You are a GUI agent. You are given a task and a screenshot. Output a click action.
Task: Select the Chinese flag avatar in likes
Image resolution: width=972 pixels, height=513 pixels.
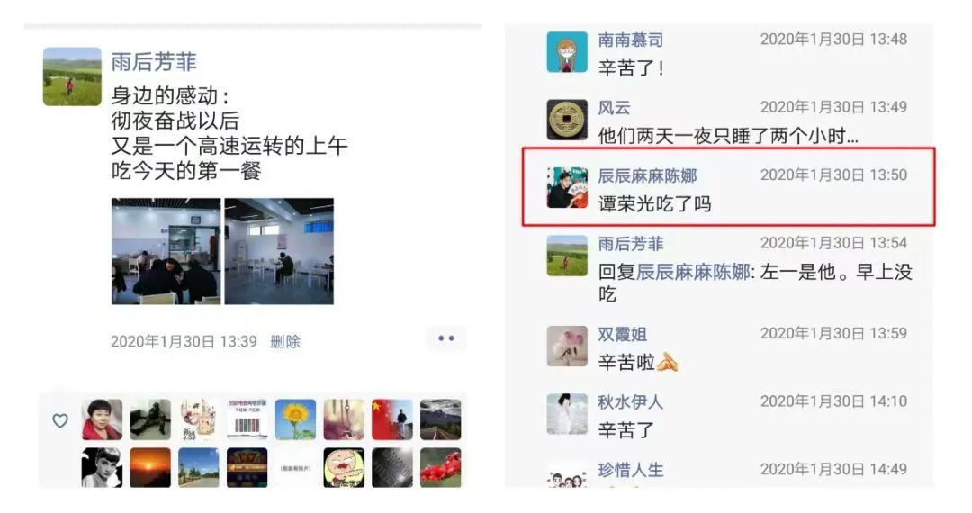pos(391,419)
